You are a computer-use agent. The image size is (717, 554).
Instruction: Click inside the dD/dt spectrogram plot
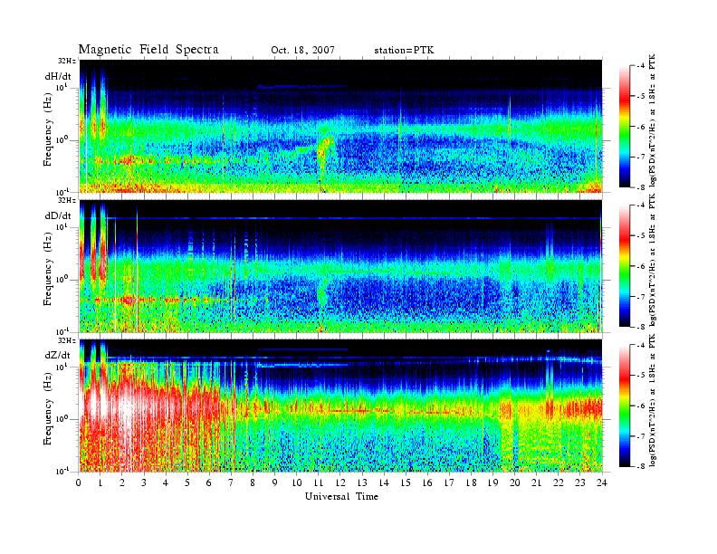point(340,266)
